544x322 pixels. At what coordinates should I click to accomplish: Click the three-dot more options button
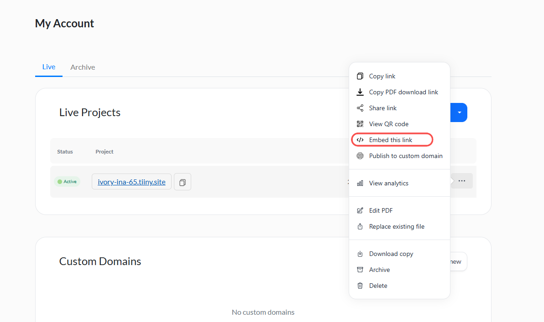pos(462,181)
